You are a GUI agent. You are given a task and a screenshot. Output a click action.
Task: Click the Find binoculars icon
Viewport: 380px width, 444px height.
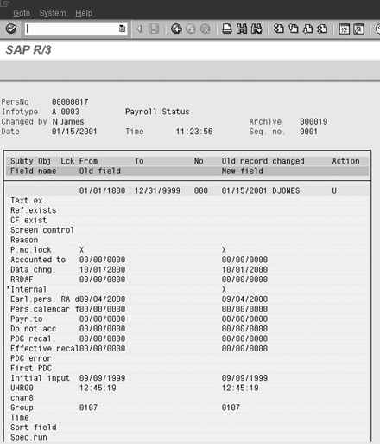(242, 29)
